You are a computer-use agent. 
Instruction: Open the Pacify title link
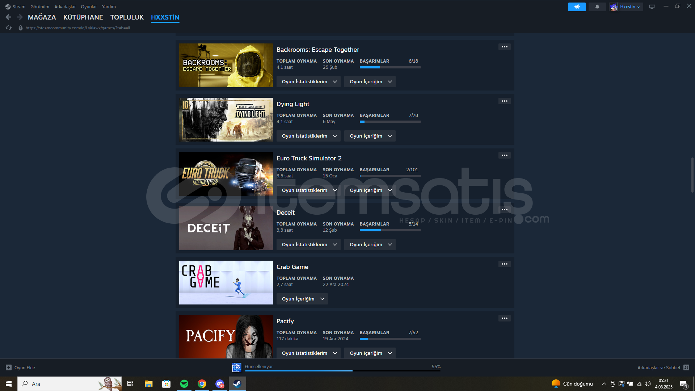pos(285,321)
